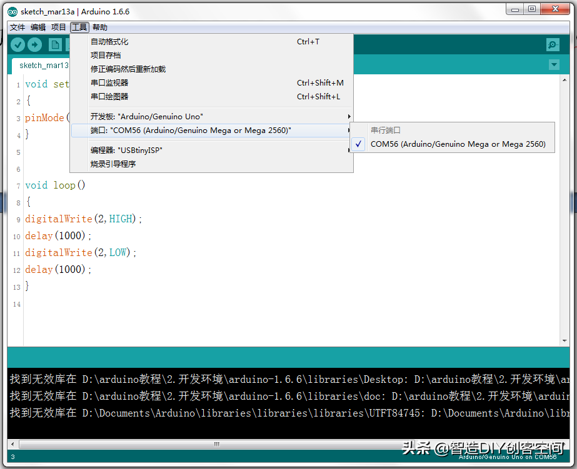Click the 串行端口 submenu header
Image resolution: width=577 pixels, height=469 pixels.
[x=385, y=130]
